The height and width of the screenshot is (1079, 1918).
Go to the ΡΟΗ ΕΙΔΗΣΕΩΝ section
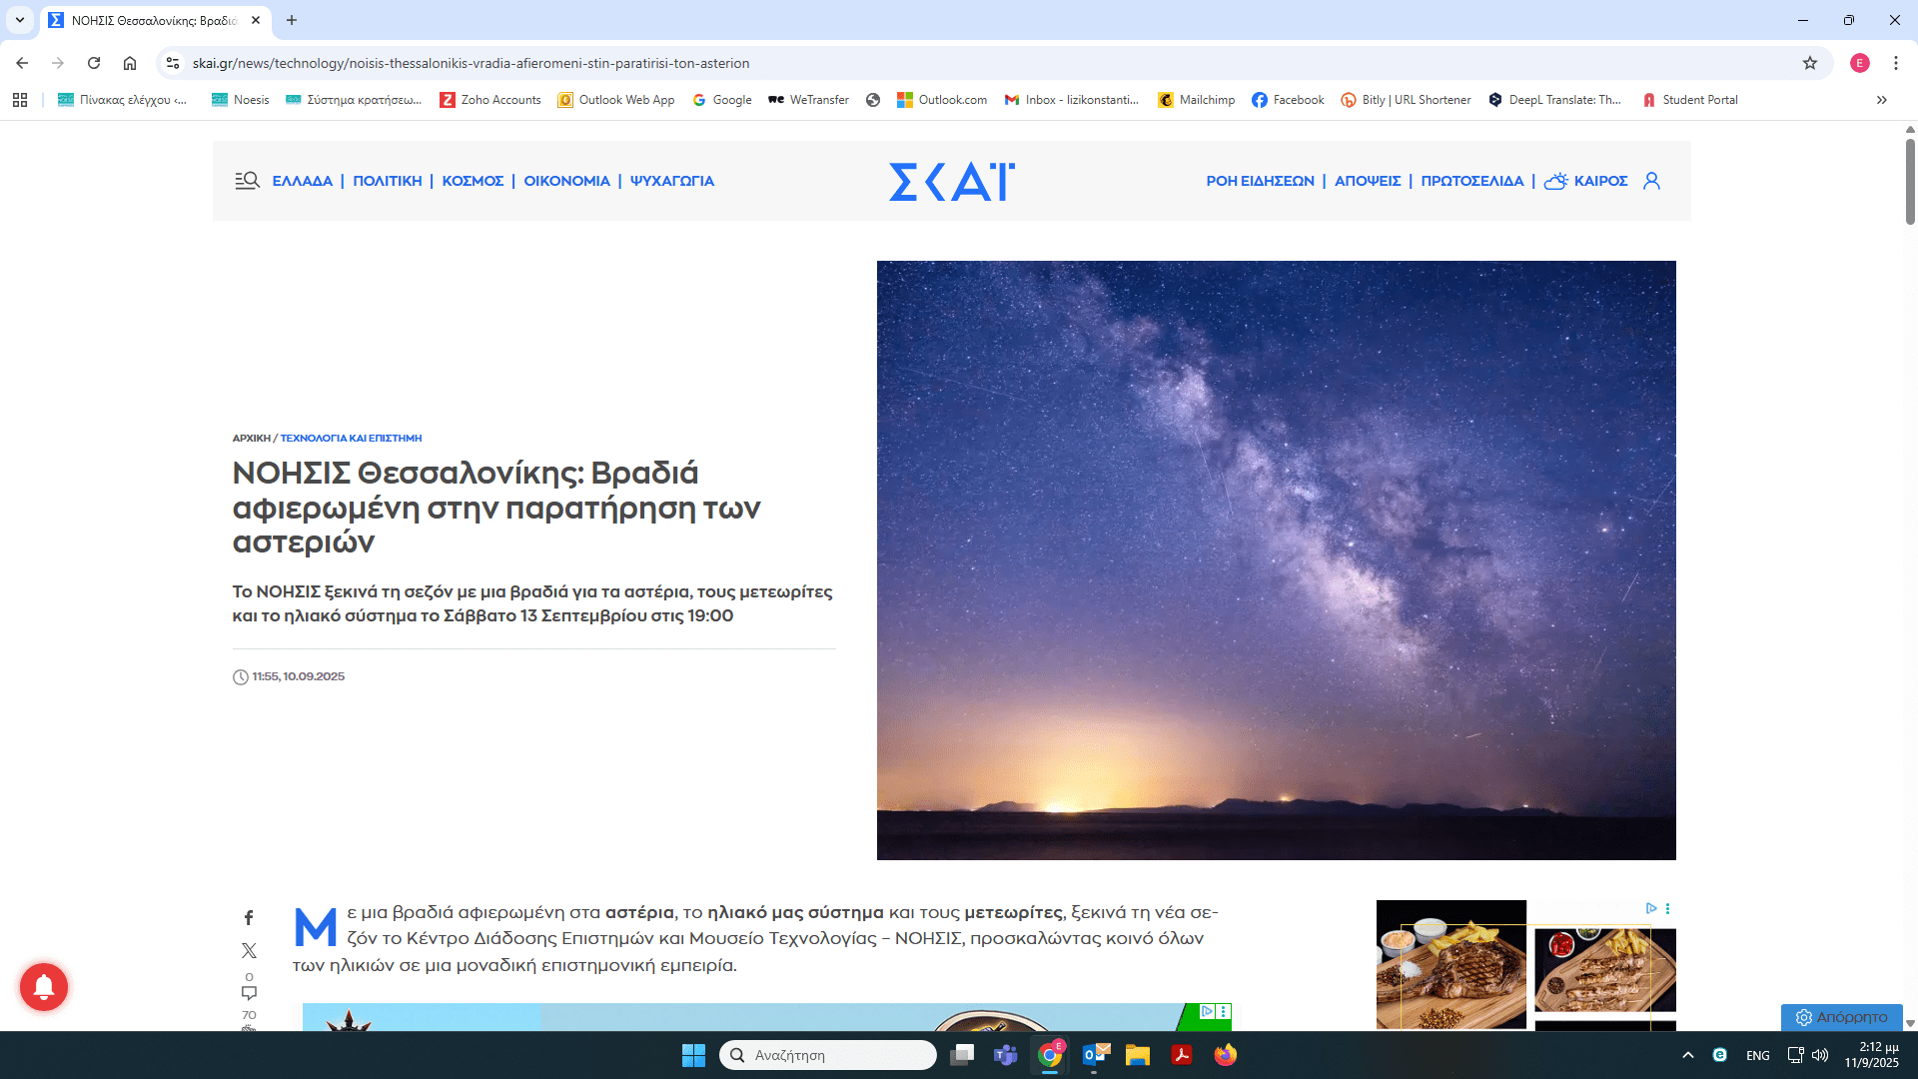pos(1260,181)
